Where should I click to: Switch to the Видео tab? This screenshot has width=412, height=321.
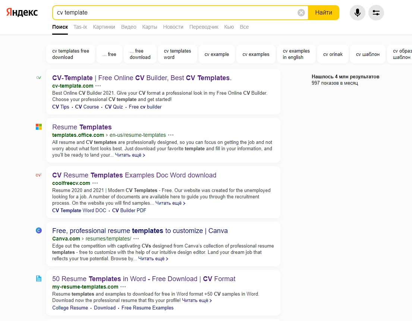129,27
